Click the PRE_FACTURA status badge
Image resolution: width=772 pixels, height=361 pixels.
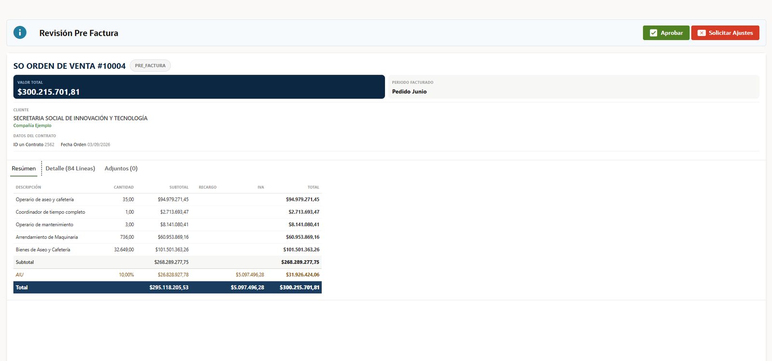coord(150,65)
